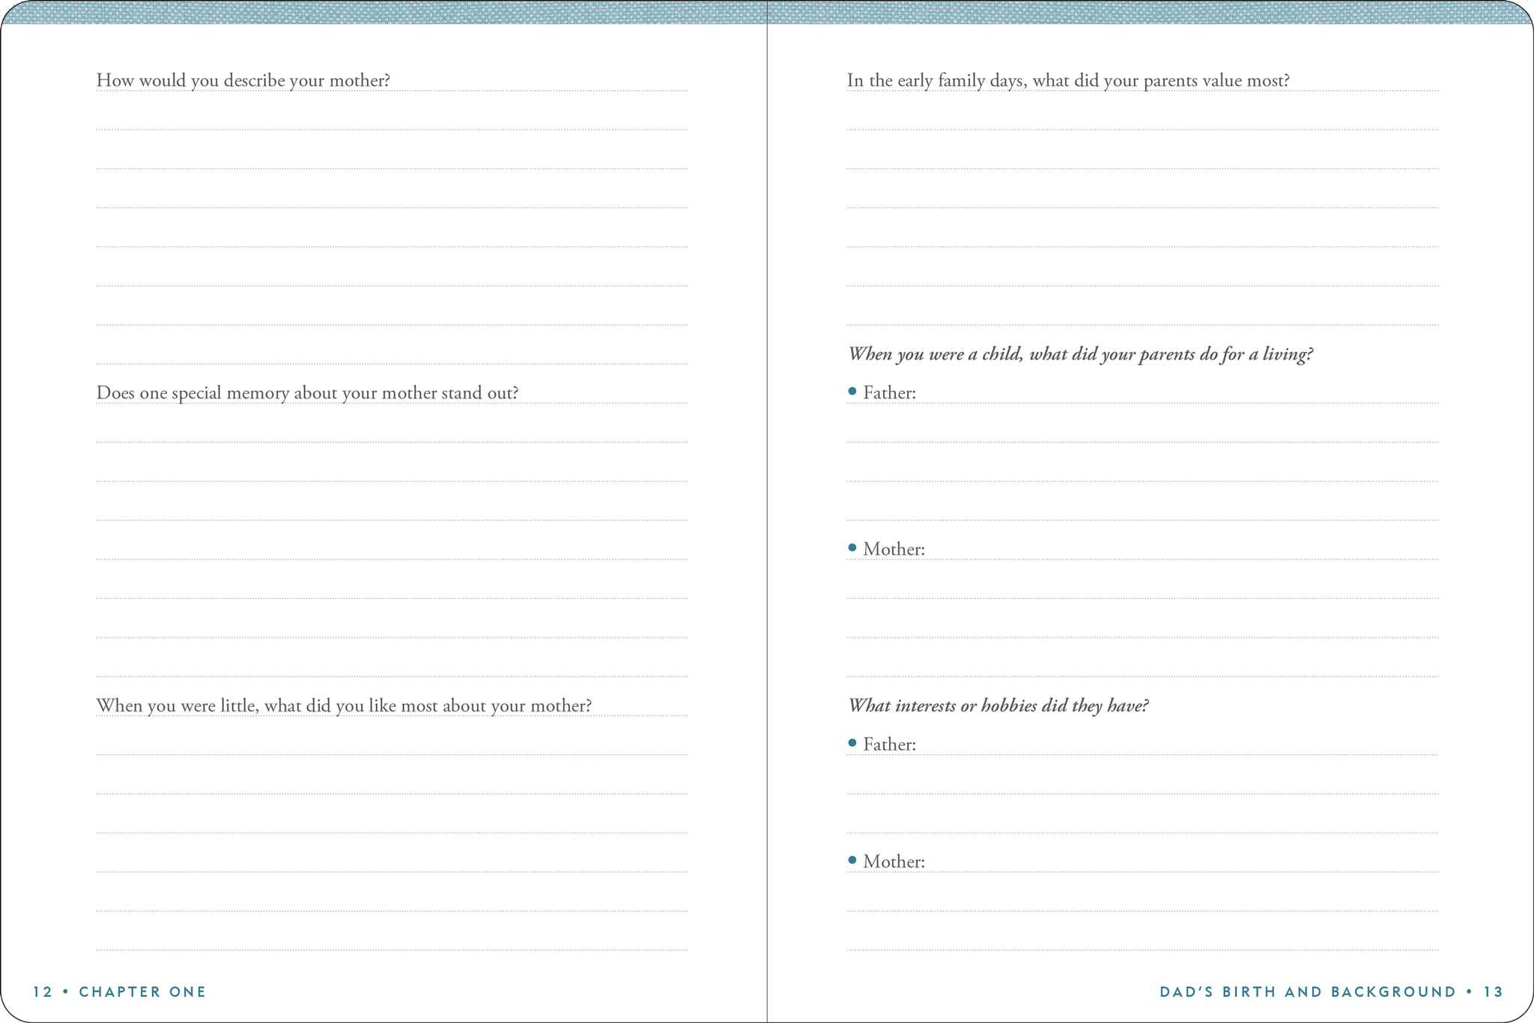
Task: Click the 'DAD'S BIRTH AND BACKGROUND • 13' footer
Action: 1331,992
